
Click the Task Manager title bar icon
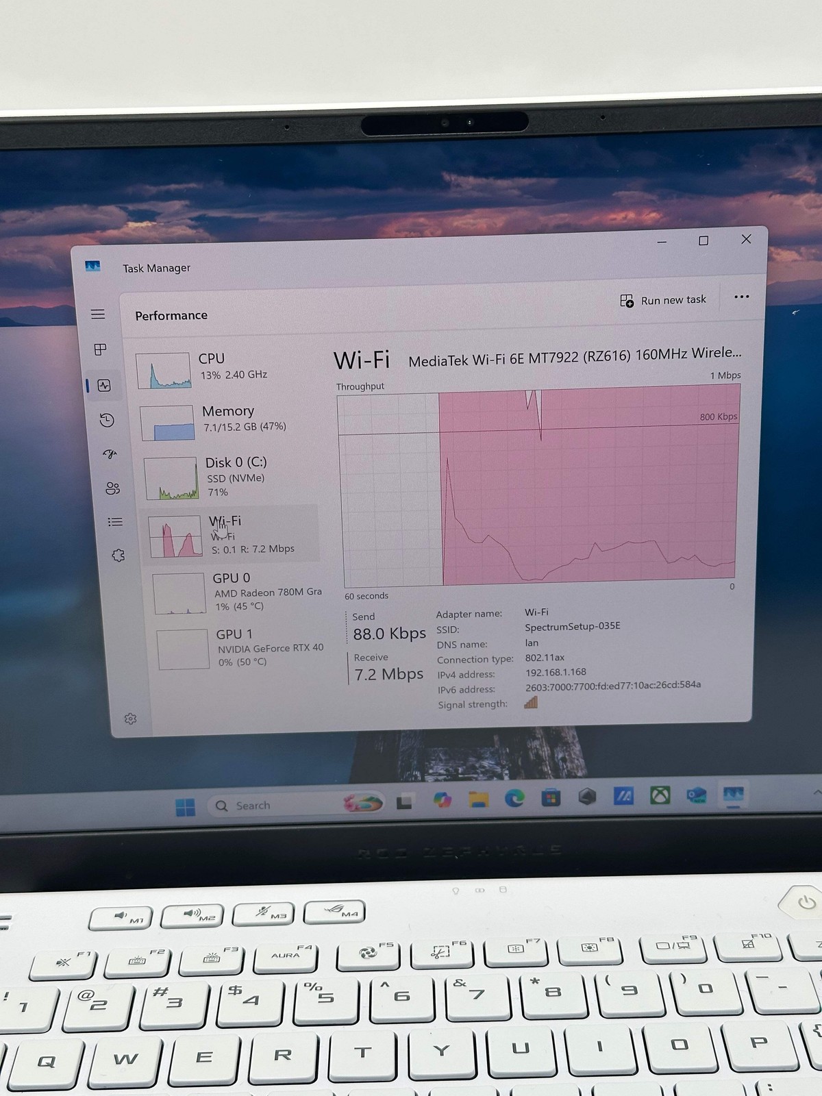(92, 266)
